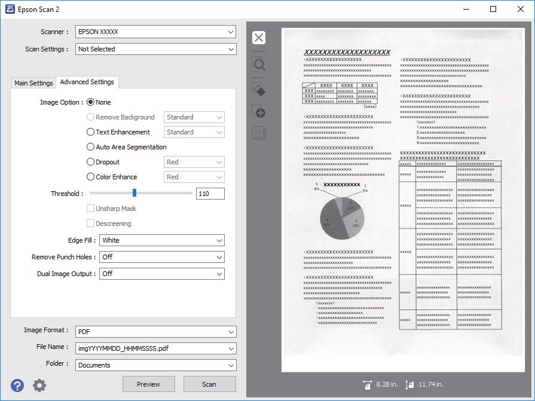Click the Scan button
This screenshot has width=535, height=401.
(x=209, y=384)
